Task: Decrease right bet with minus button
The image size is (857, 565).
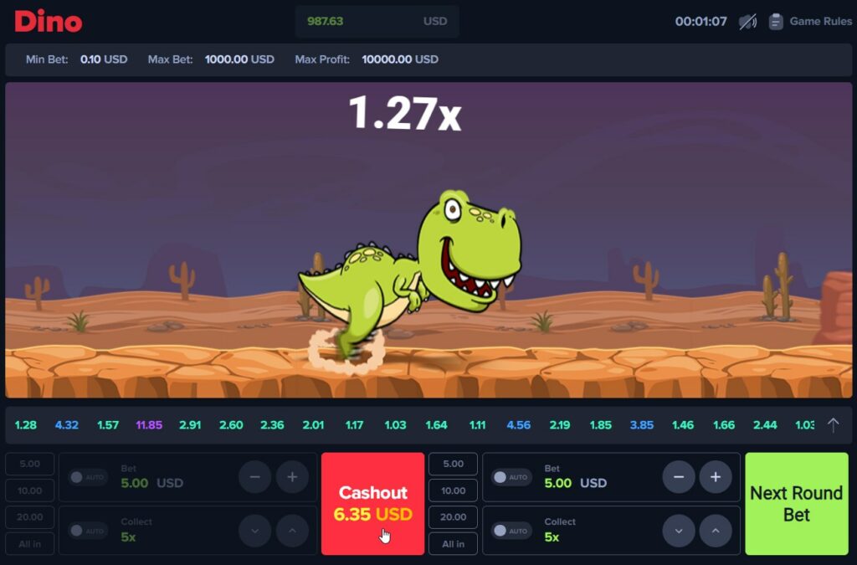Action: pyautogui.click(x=679, y=477)
